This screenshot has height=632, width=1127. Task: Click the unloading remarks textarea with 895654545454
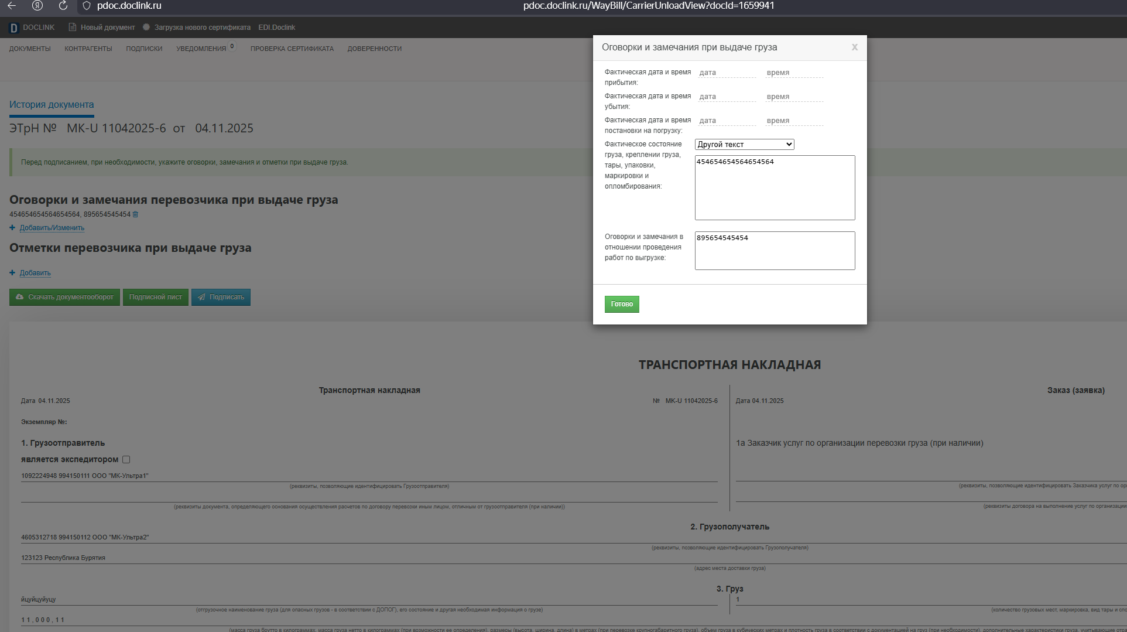coord(775,251)
